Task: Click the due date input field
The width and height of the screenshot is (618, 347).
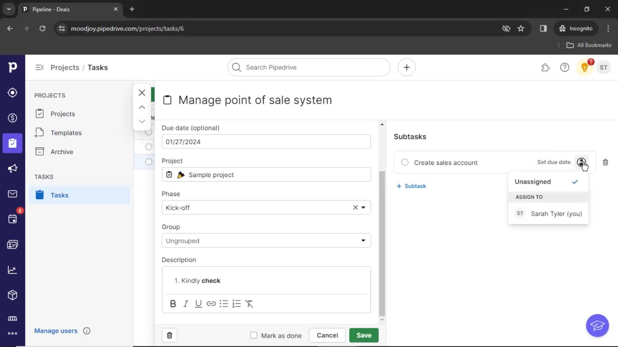Action: [x=266, y=141]
